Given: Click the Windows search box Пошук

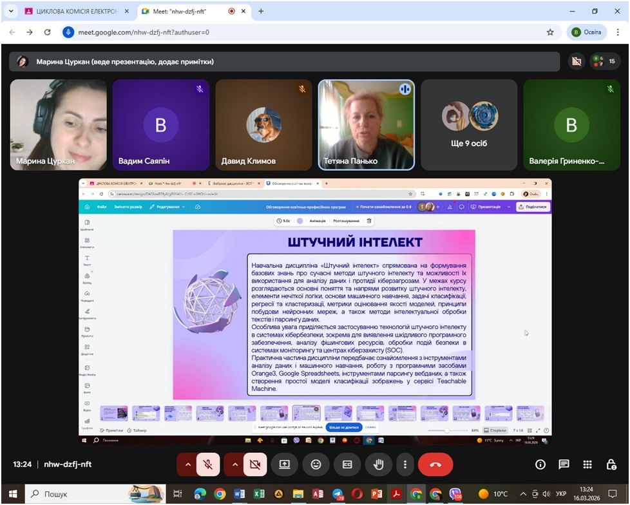Looking at the screenshot, I should pos(77,494).
